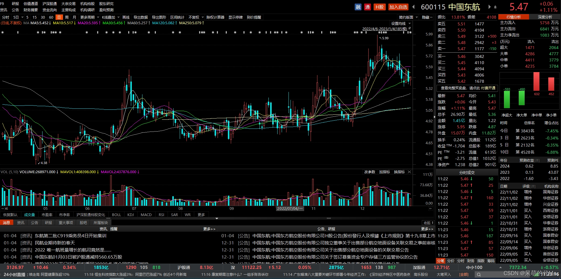The height and width of the screenshot is (279, 561).
Task: Click the 净超大 green -593 bar
Action: [x=507, y=99]
